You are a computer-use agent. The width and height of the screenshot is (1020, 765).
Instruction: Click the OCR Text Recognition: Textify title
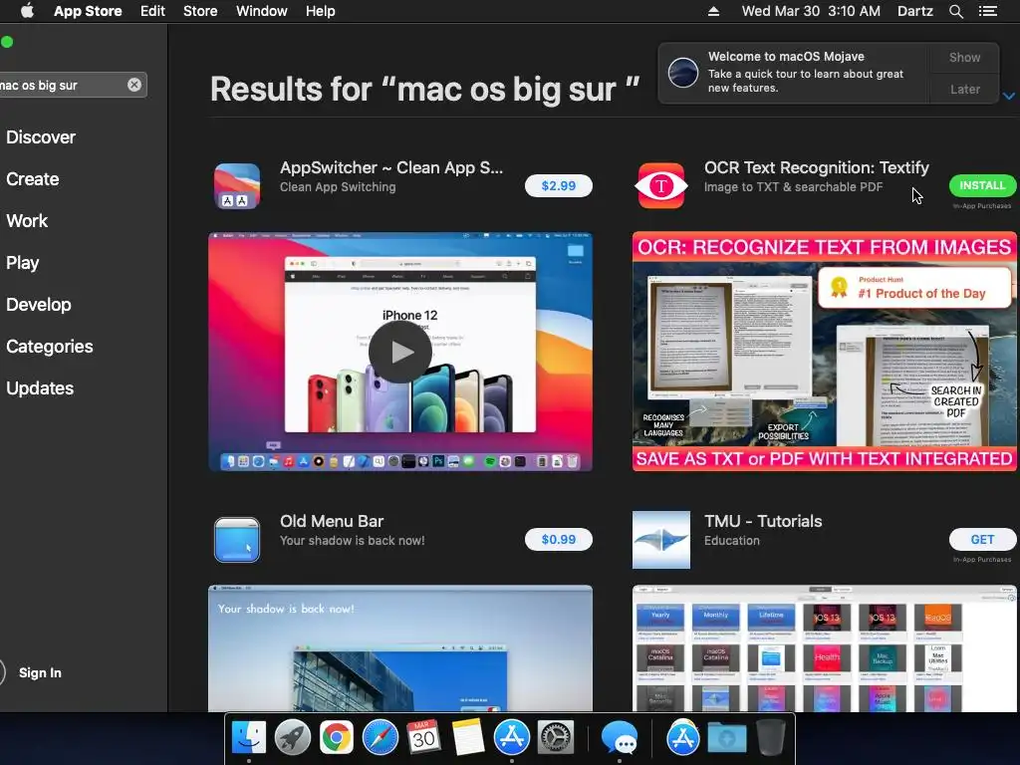817,167
